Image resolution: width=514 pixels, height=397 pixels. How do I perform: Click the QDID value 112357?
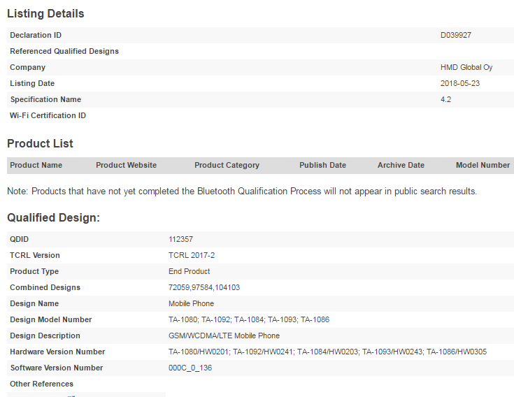tap(180, 239)
